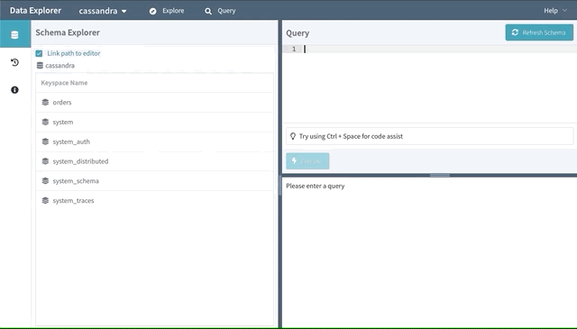This screenshot has height=329, width=577.
Task: Click the Execute button
Action: (x=307, y=161)
